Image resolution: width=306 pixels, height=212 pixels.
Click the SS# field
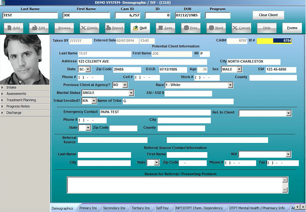pos(281,70)
